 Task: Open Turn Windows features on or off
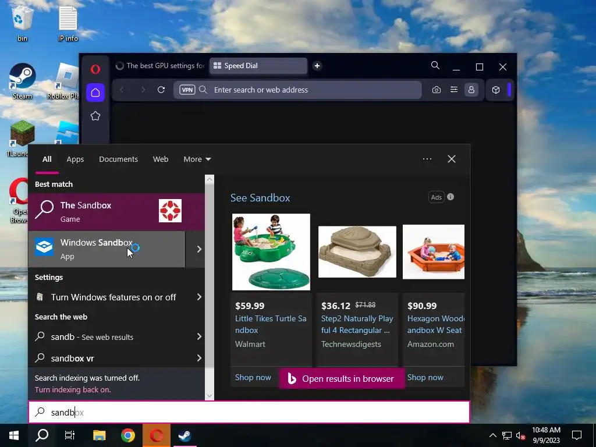pyautogui.click(x=113, y=297)
